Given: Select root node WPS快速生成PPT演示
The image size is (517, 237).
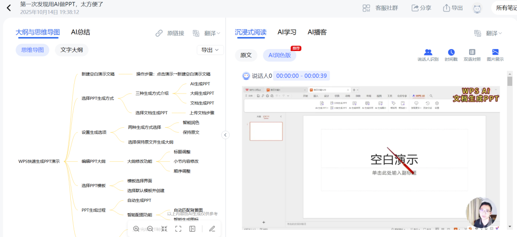Looking at the screenshot, I should [x=39, y=162].
